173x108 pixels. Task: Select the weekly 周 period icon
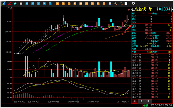click(33, 4)
